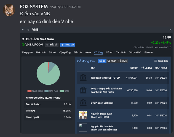The height and width of the screenshot is (137, 174).
Task: Select the Tổ chức filter button
Action: tap(122, 61)
